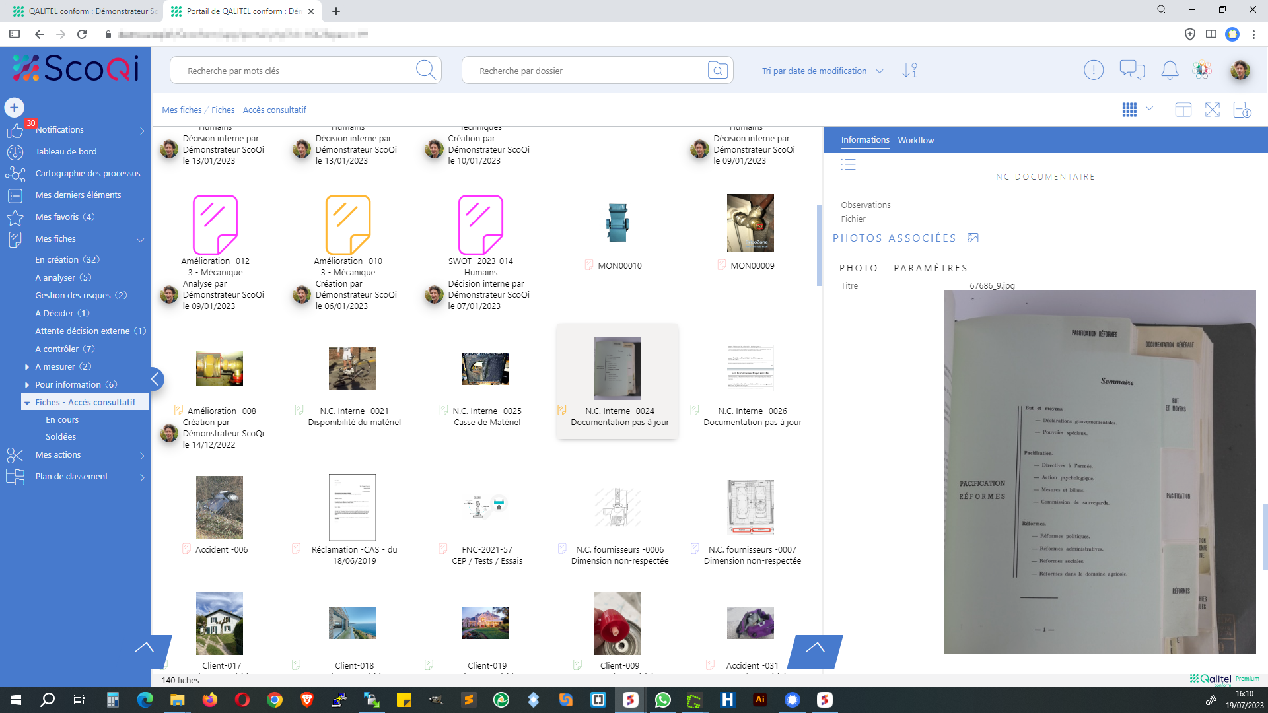Expand the Mes actions chevron
Image resolution: width=1268 pixels, height=713 pixels.
(x=142, y=456)
